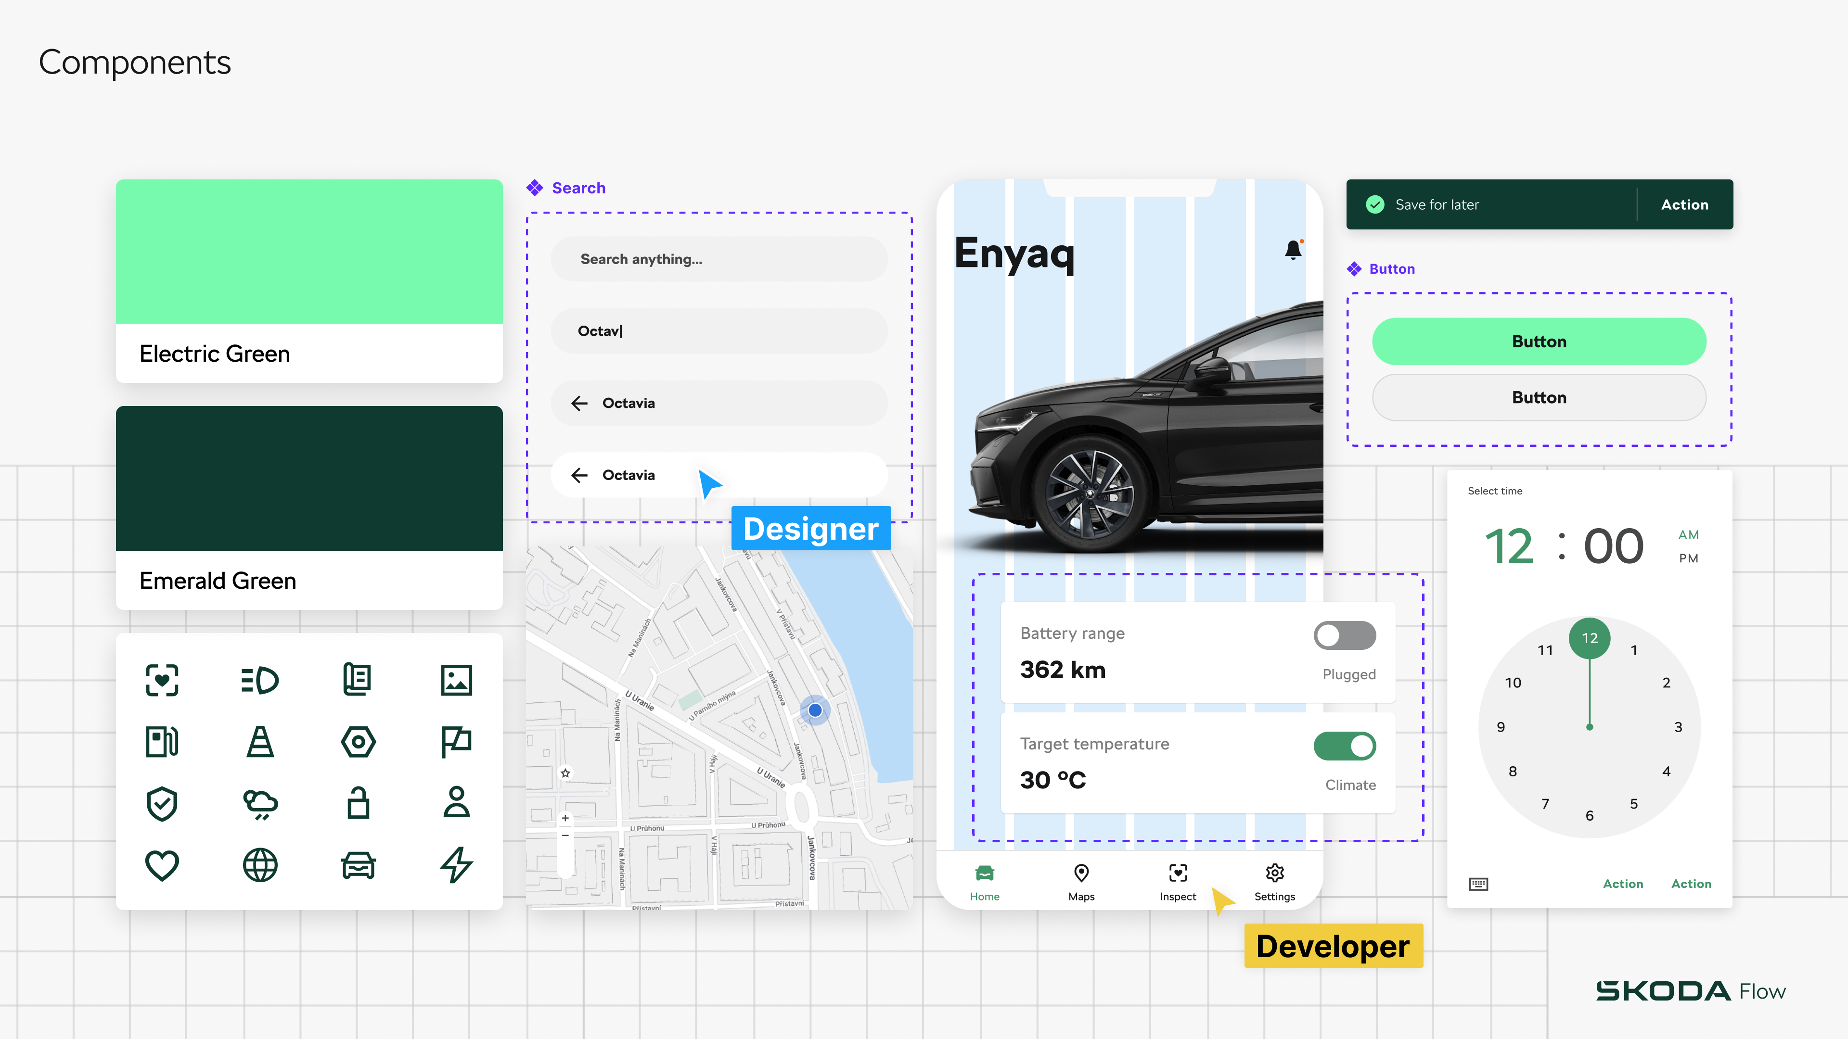Disable the Climate toggle
Screen dimensions: 1848x1039
pyautogui.click(x=1345, y=746)
